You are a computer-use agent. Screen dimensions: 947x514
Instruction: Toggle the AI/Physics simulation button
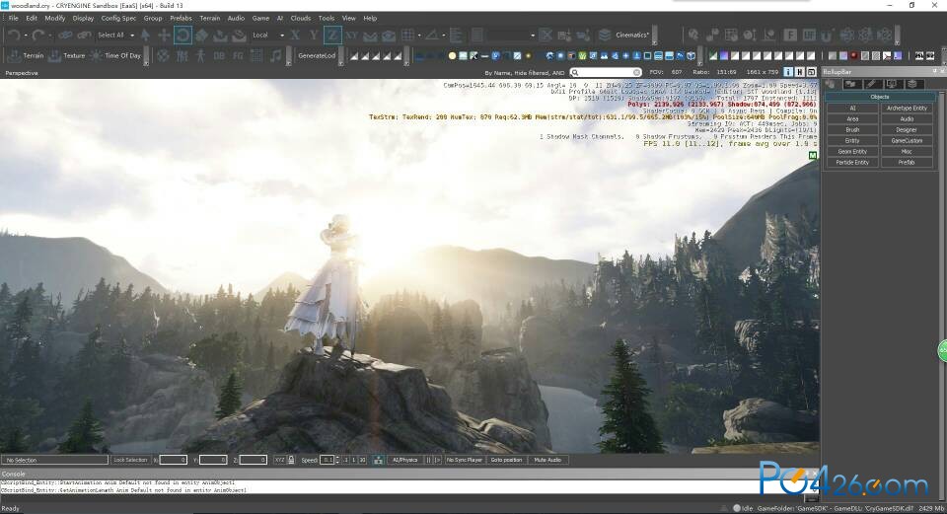point(405,461)
